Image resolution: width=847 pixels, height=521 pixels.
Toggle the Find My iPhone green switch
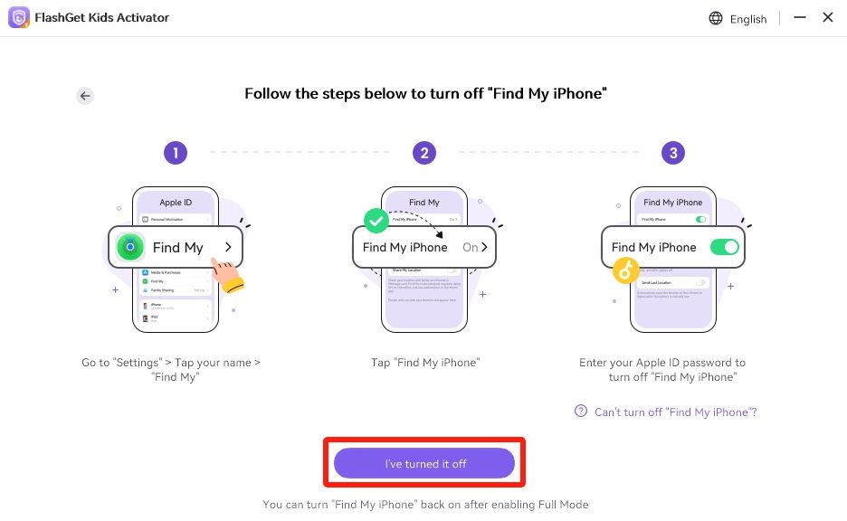pos(724,247)
